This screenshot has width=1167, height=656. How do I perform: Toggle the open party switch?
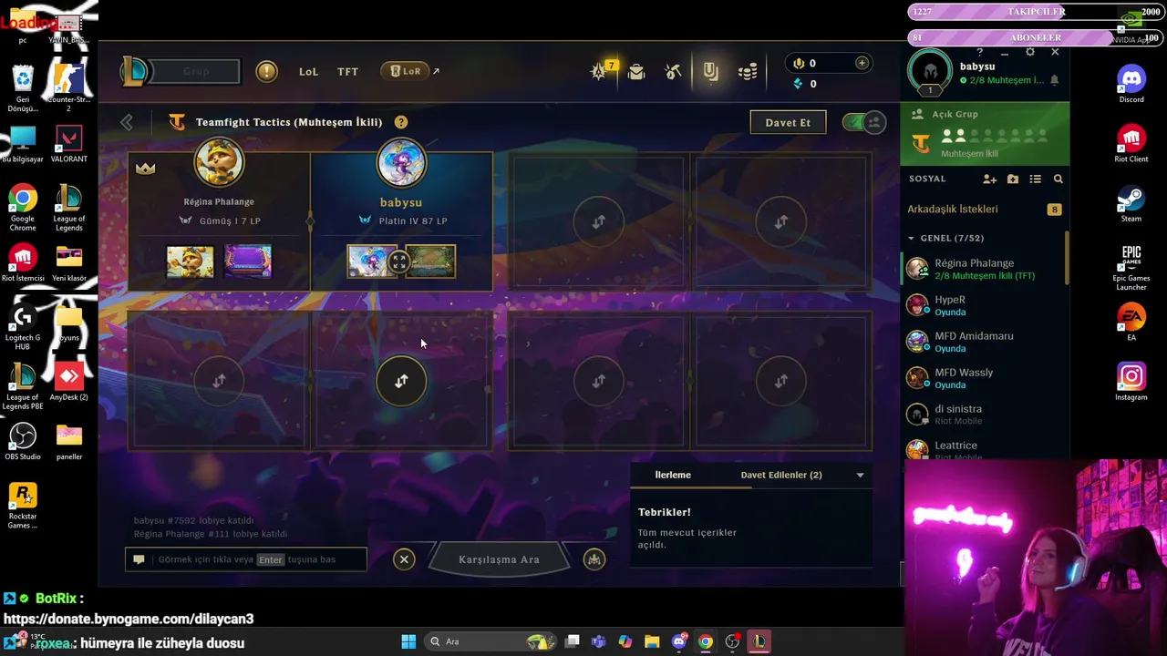tap(863, 122)
